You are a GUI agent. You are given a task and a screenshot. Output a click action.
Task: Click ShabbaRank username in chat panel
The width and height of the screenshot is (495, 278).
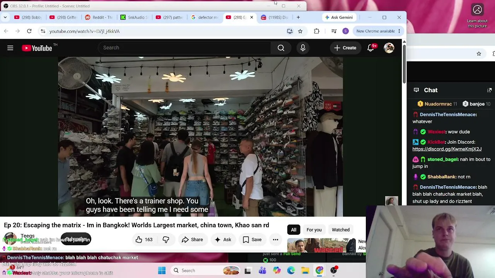[x=442, y=176]
